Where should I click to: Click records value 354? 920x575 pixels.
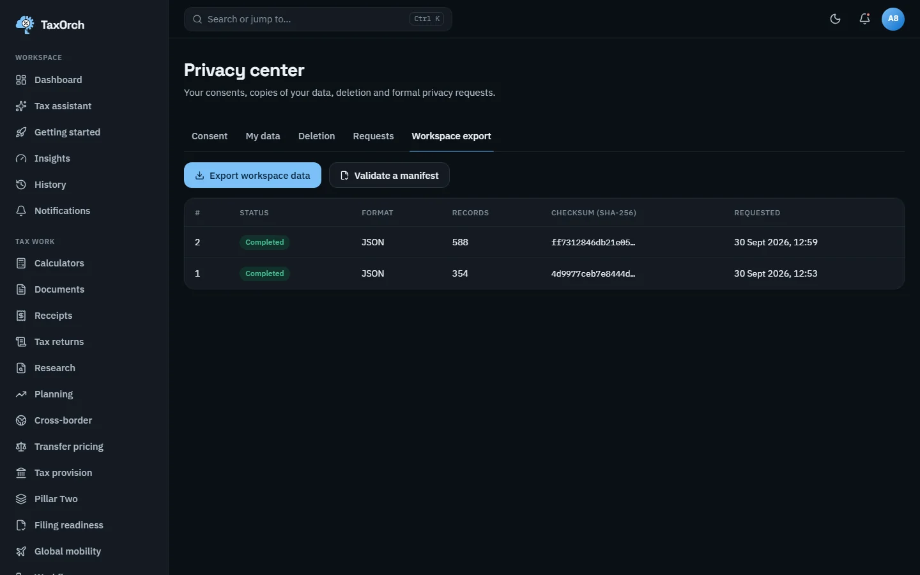[x=460, y=273]
